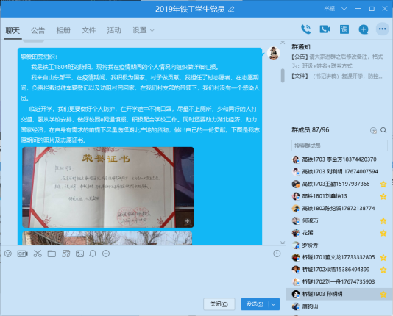
Task: Open the send options arrow beside 发送
Action: [x=274, y=304]
